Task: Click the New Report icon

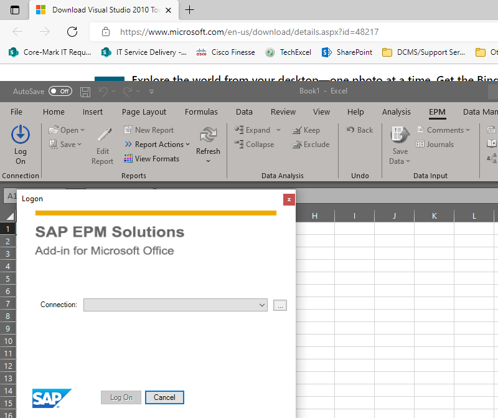Action: (x=128, y=130)
